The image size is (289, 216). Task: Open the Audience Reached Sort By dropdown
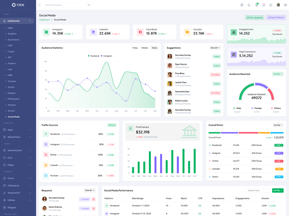277,74
